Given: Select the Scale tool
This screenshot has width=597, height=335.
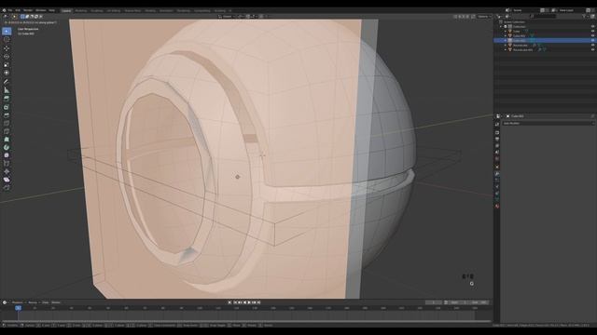Looking at the screenshot, I should (7, 64).
